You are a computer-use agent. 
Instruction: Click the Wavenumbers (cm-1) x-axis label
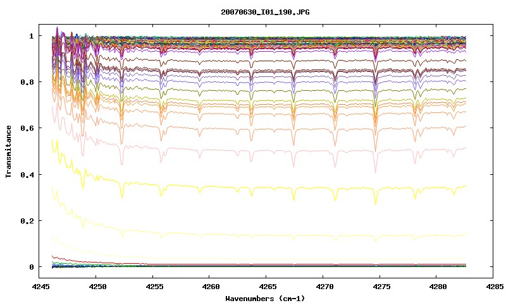(265, 299)
